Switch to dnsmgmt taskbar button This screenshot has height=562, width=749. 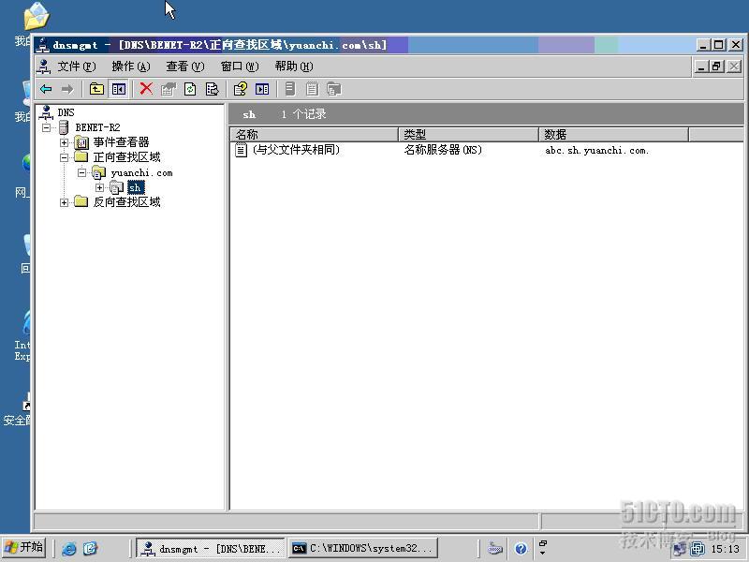pyautogui.click(x=210, y=548)
